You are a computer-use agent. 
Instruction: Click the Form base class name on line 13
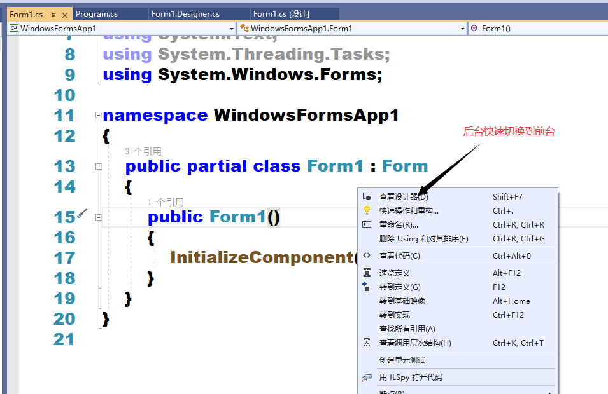(405, 166)
